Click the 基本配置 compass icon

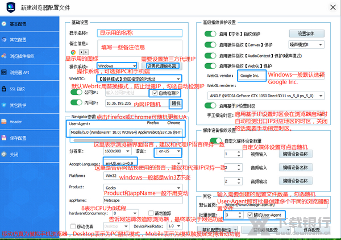pyautogui.click(x=4, y=23)
